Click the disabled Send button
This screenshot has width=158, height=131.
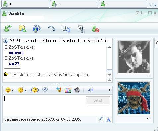pos(98,100)
